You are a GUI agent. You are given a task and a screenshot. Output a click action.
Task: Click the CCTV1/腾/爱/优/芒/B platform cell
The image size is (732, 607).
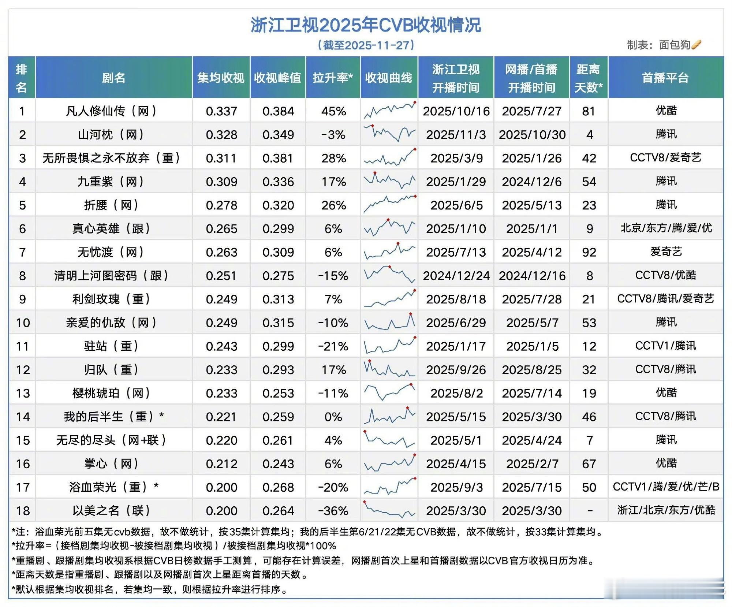coord(666,487)
